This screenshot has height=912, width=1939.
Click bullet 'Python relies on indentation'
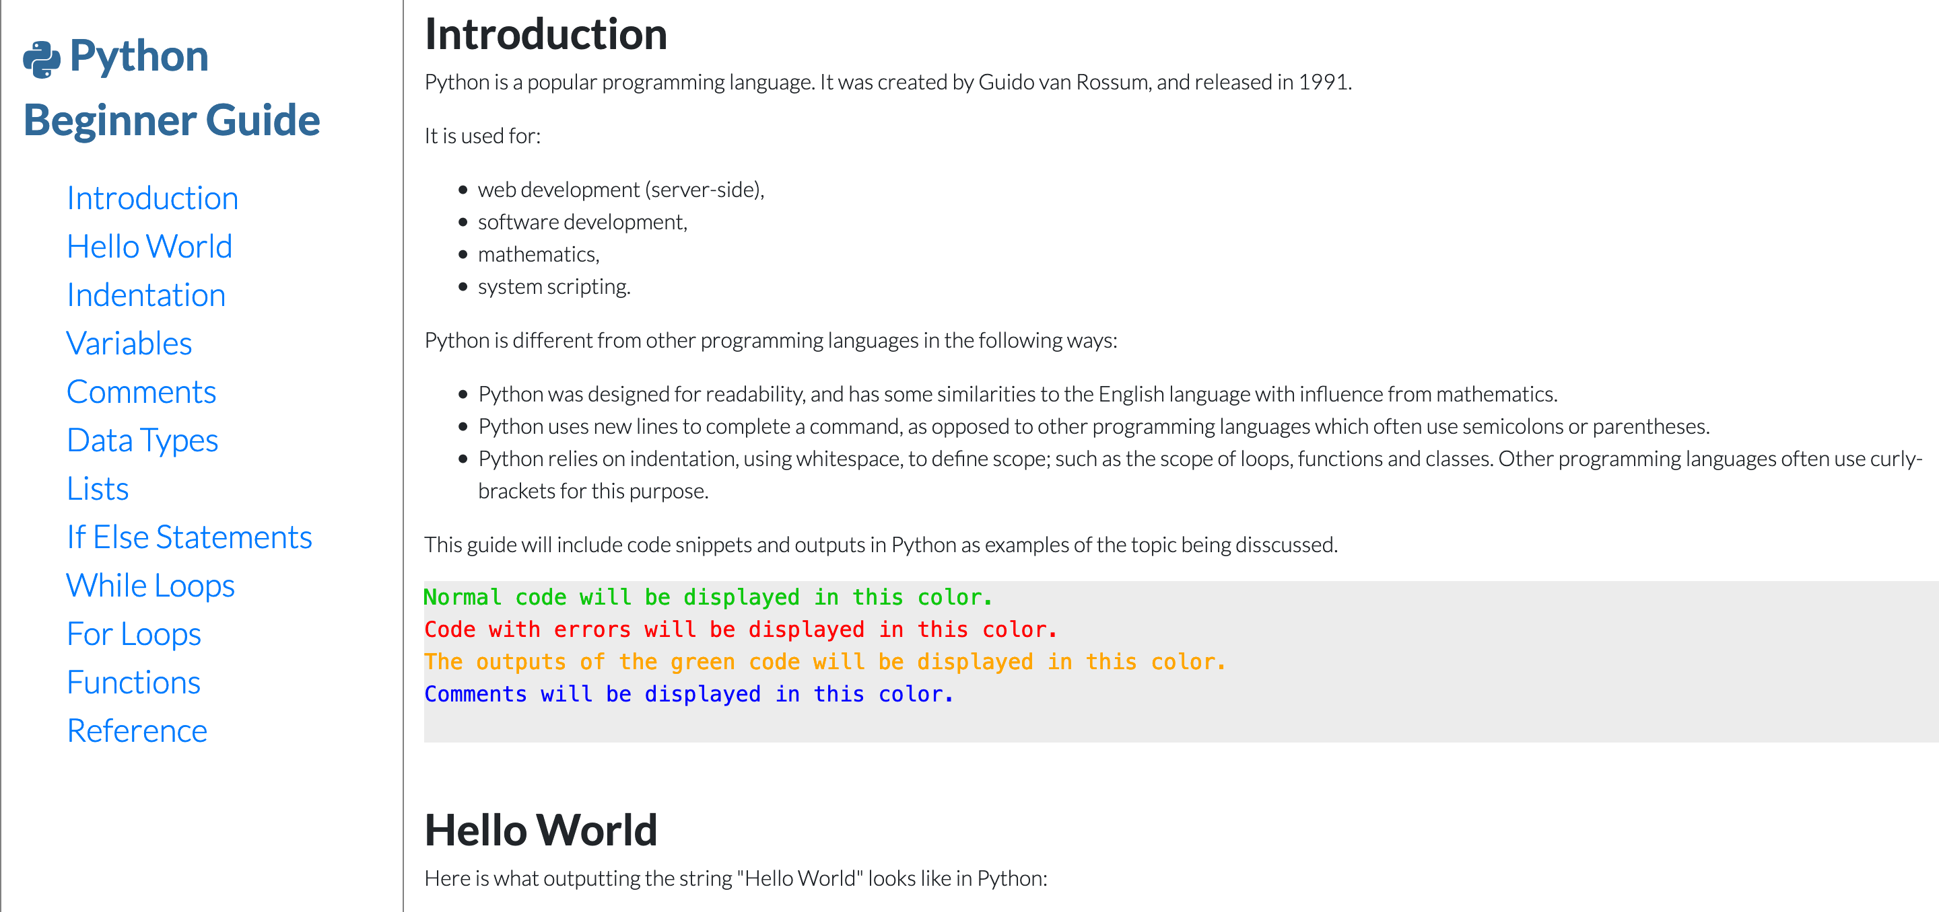(1200, 476)
